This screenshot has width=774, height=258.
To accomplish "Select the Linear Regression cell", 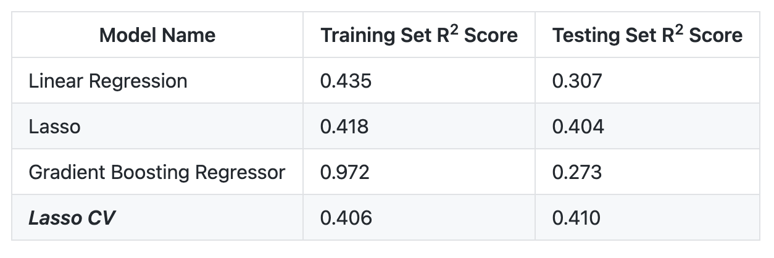I will [108, 81].
